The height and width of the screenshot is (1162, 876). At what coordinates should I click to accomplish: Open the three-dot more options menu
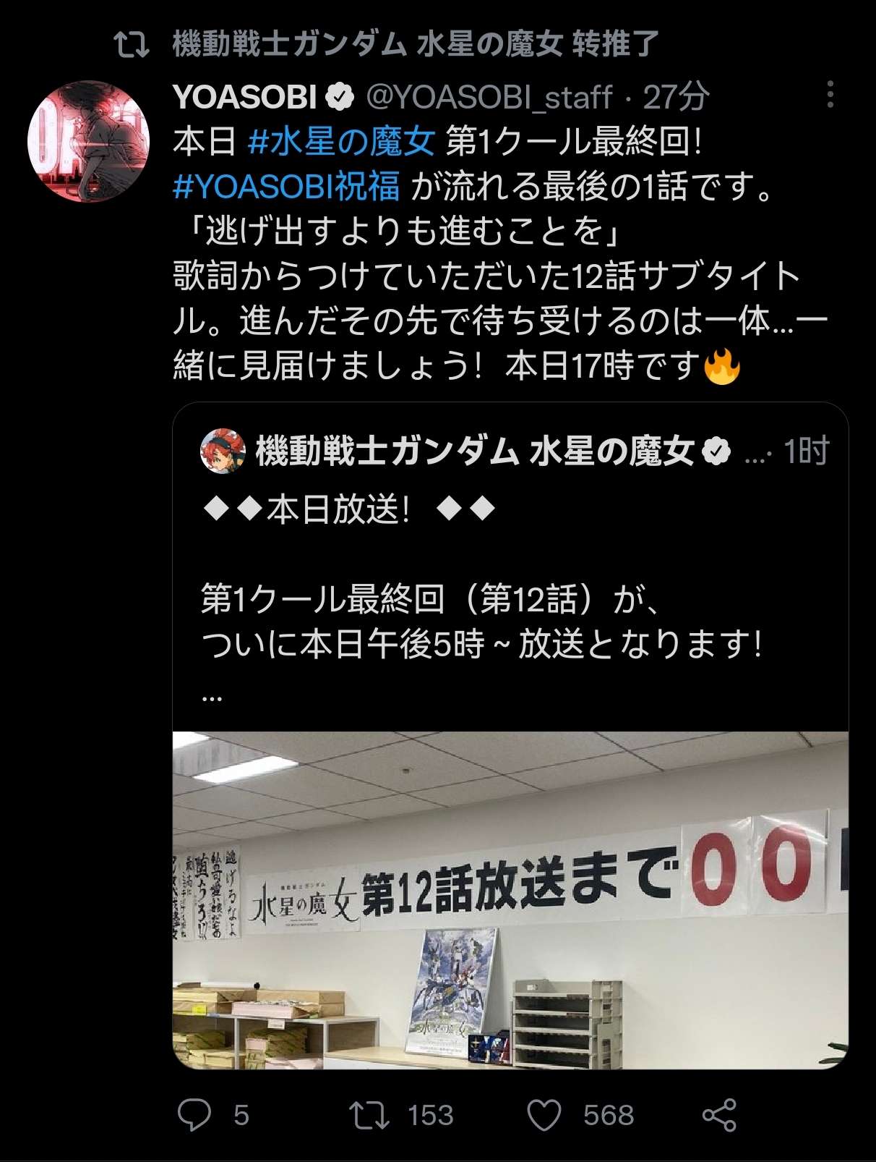tap(830, 95)
